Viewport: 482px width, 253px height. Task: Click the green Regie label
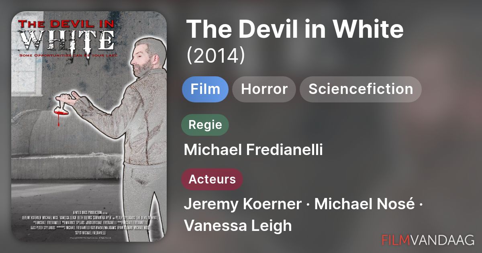pyautogui.click(x=205, y=124)
